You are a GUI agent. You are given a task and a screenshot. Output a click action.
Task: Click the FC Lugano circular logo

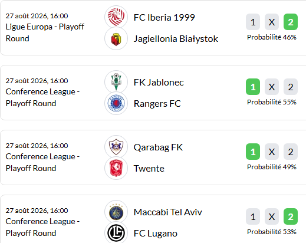(x=116, y=233)
